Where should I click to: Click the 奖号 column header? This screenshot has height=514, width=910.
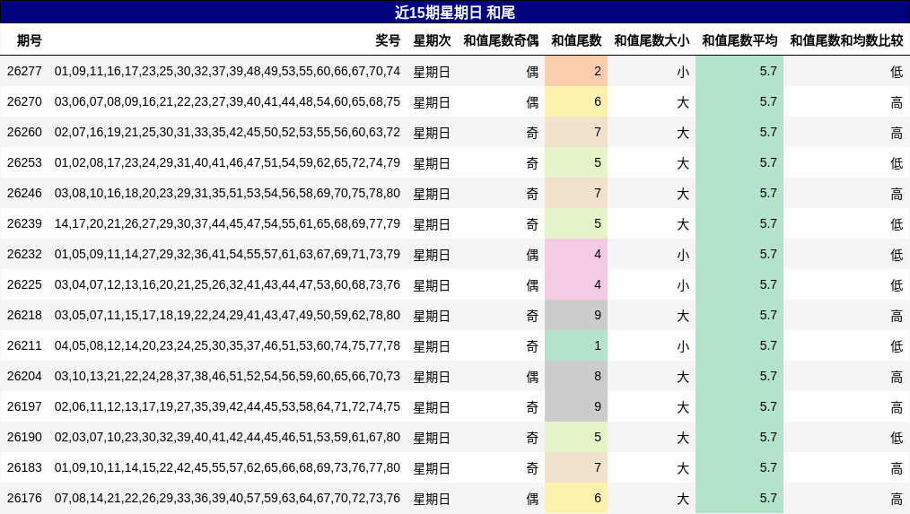388,40
